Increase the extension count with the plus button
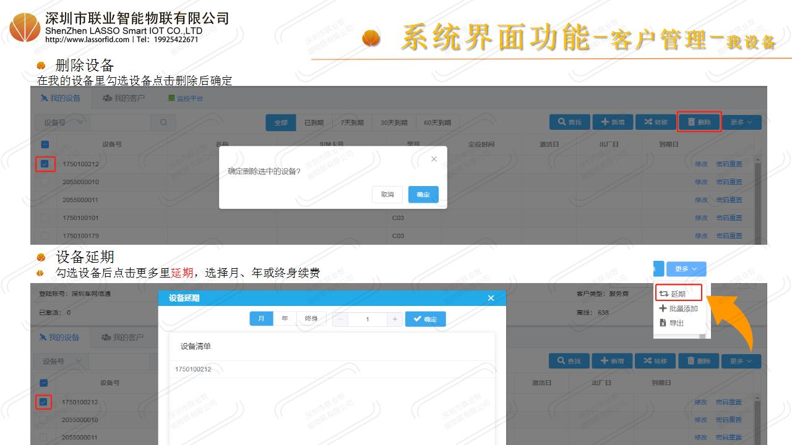The image size is (792, 445). (394, 319)
